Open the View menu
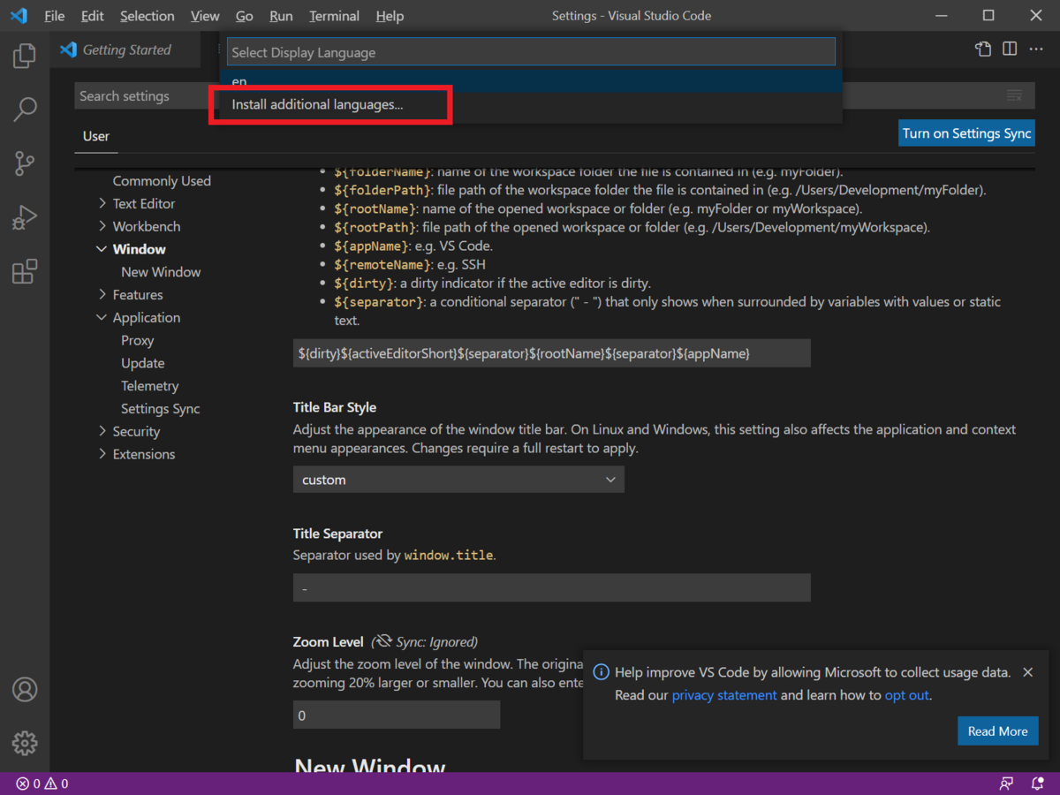The height and width of the screenshot is (795, 1060). [205, 16]
